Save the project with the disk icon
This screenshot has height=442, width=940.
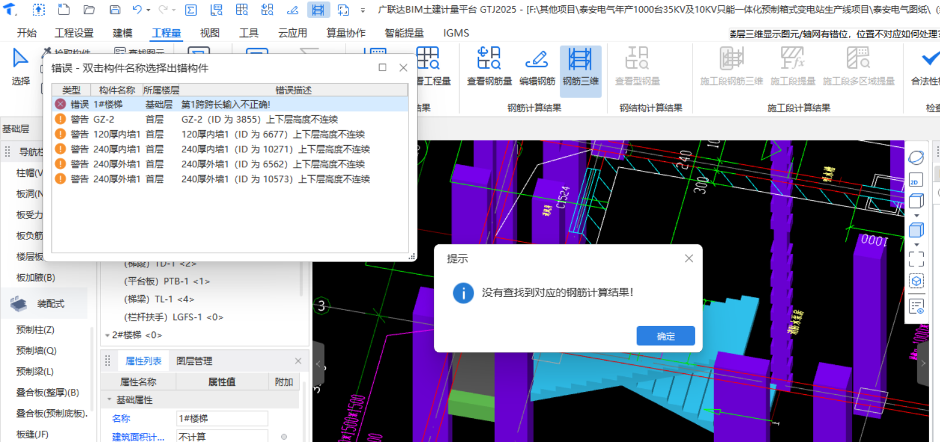(115, 10)
